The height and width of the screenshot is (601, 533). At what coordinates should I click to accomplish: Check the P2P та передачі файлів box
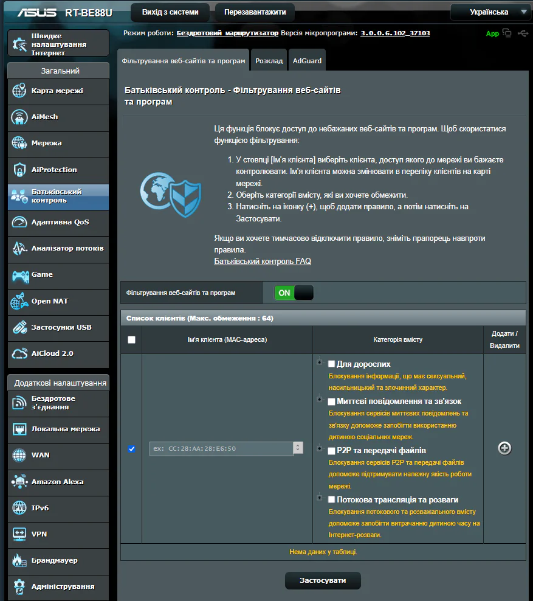[332, 451]
